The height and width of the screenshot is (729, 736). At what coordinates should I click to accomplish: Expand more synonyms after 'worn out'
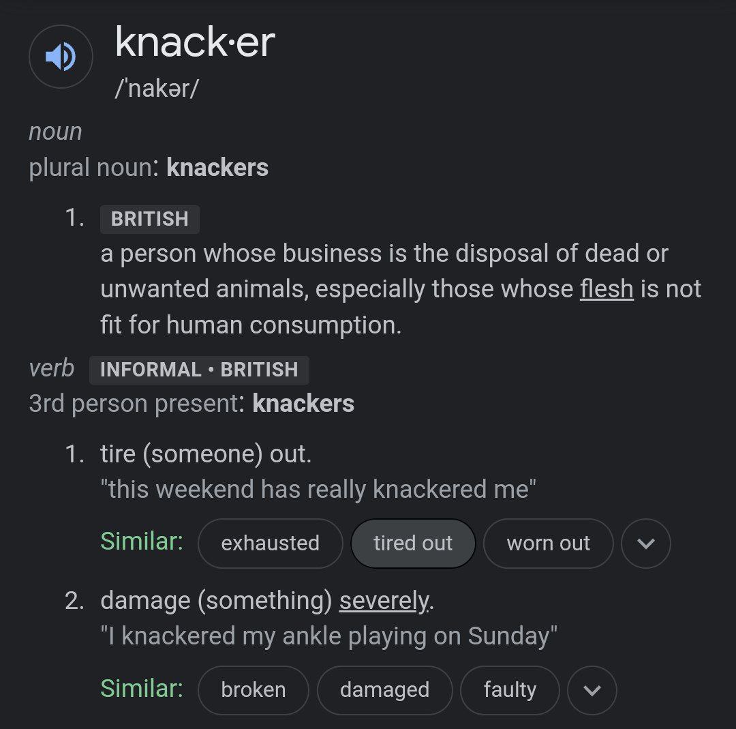pyautogui.click(x=646, y=544)
